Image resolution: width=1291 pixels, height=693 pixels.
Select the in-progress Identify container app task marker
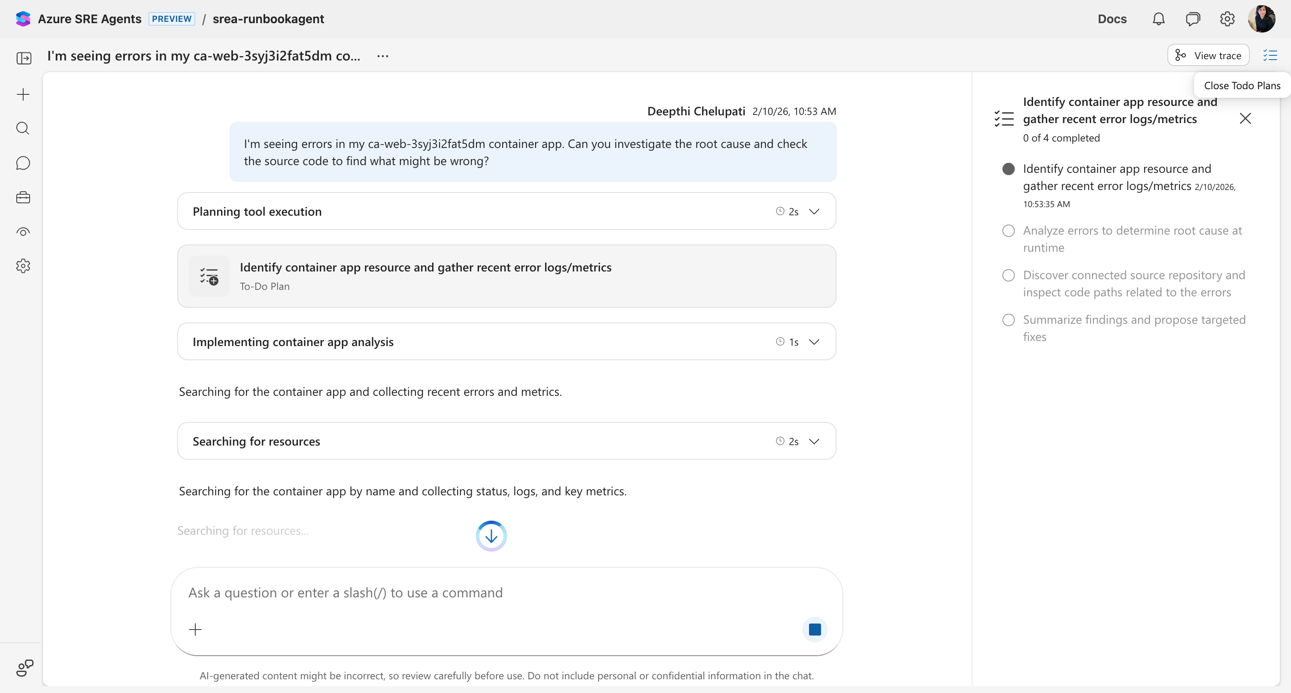pyautogui.click(x=1008, y=169)
